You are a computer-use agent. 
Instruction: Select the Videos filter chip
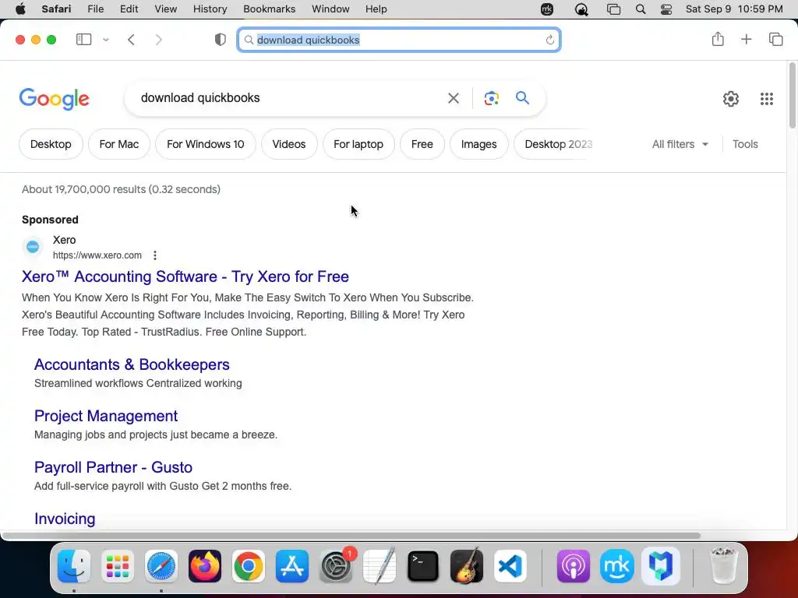tap(289, 144)
